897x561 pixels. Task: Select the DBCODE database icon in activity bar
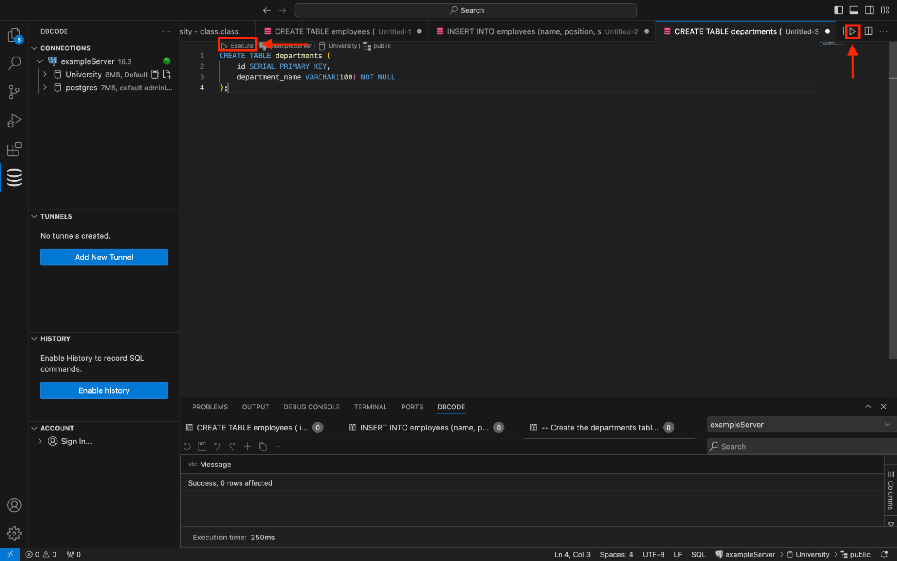[x=13, y=177]
